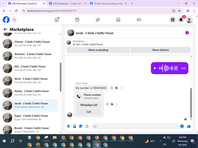Click the Mark as pending button

(98, 50)
